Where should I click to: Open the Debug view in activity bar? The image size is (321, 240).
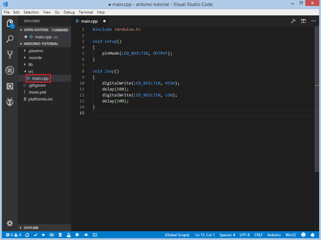tap(10, 70)
